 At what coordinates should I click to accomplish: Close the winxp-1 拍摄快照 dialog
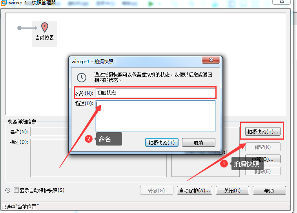point(211,60)
